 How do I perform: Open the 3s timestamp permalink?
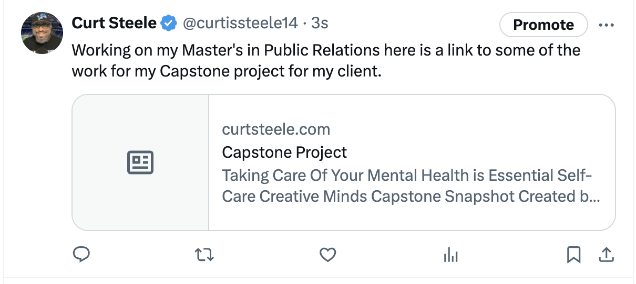tap(320, 23)
